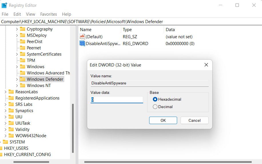Screen dimensions: 262x164
Task: Expand the Cryptography key
Action: 17,29
